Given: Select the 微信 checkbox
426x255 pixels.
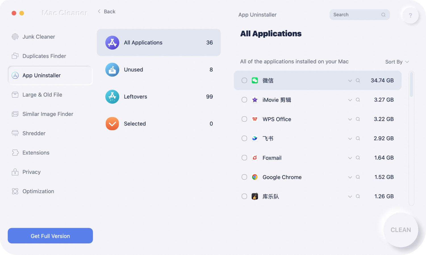Looking at the screenshot, I should [x=244, y=80].
